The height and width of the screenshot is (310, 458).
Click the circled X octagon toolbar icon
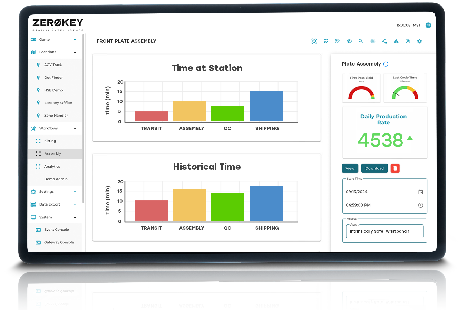[x=408, y=41]
